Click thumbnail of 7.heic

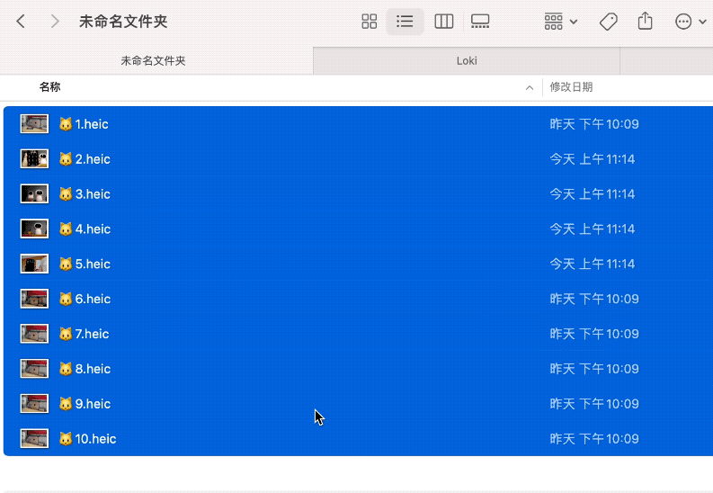coord(34,334)
